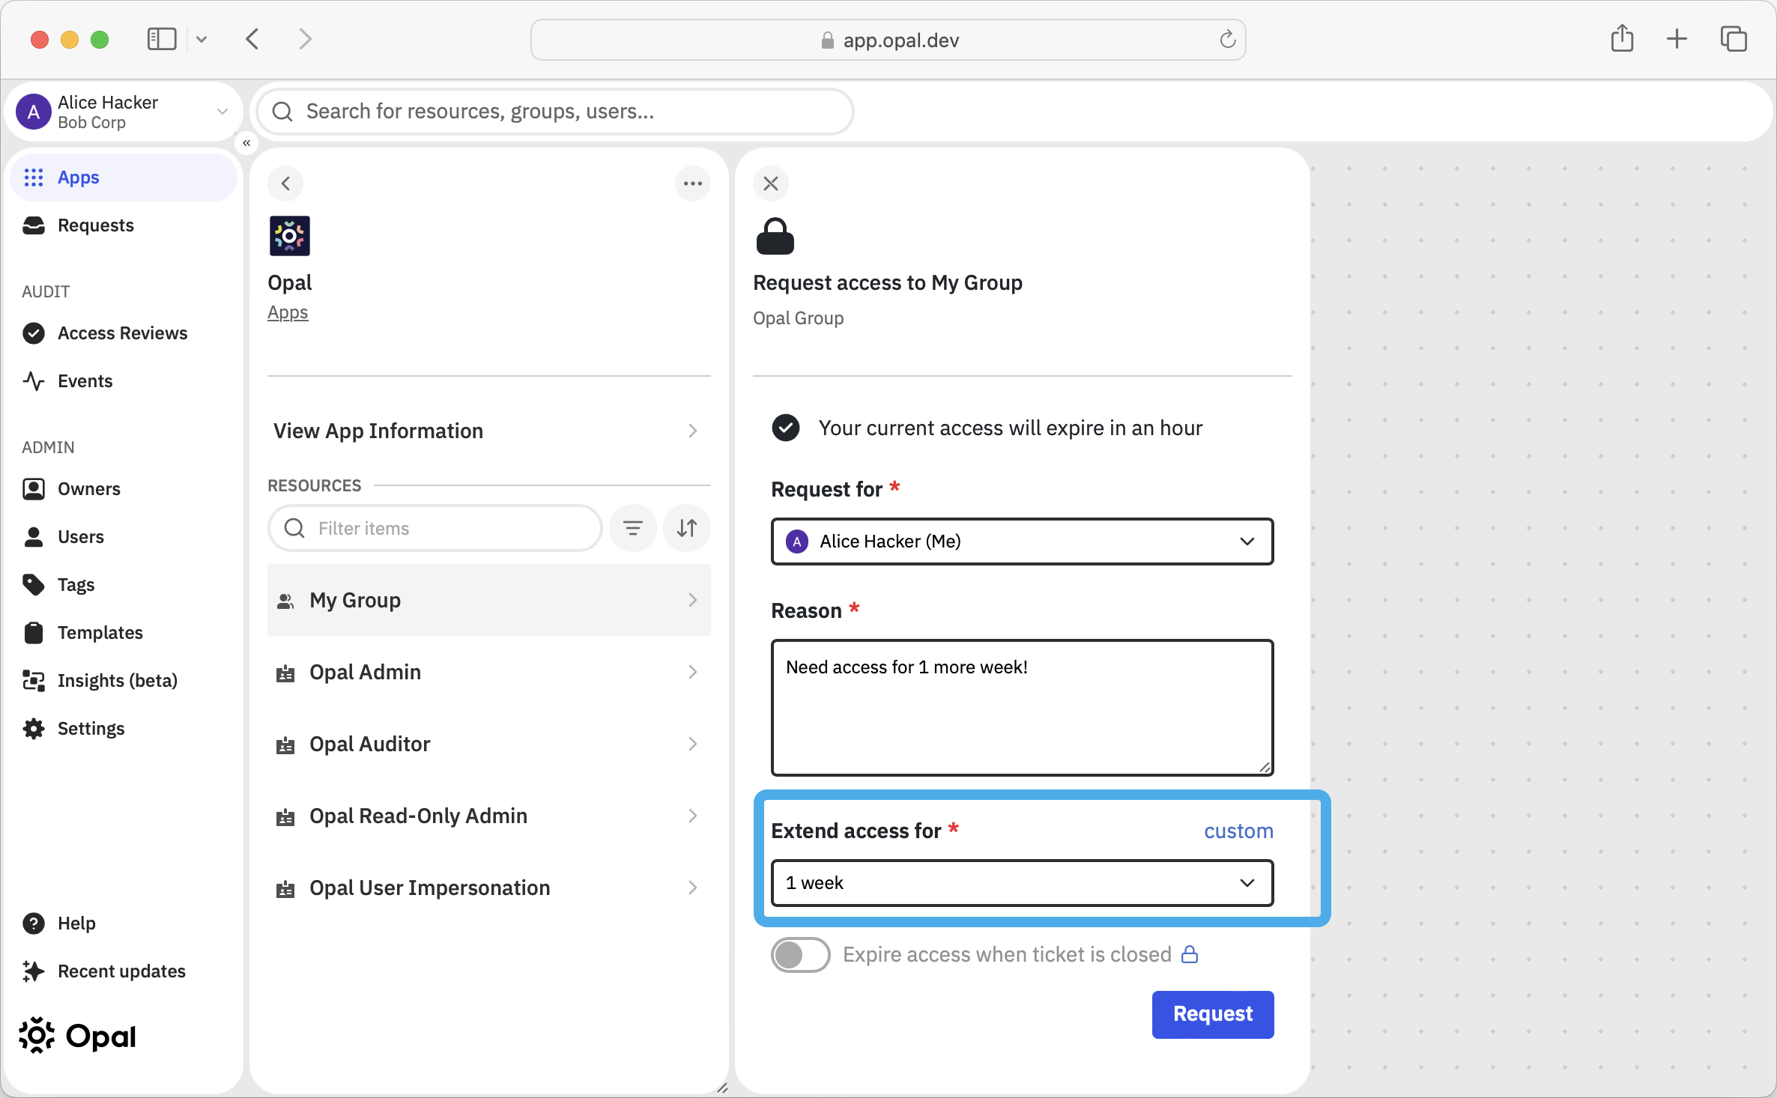Open a new Safari tab
Viewport: 1777px width, 1098px height.
pyautogui.click(x=1677, y=39)
